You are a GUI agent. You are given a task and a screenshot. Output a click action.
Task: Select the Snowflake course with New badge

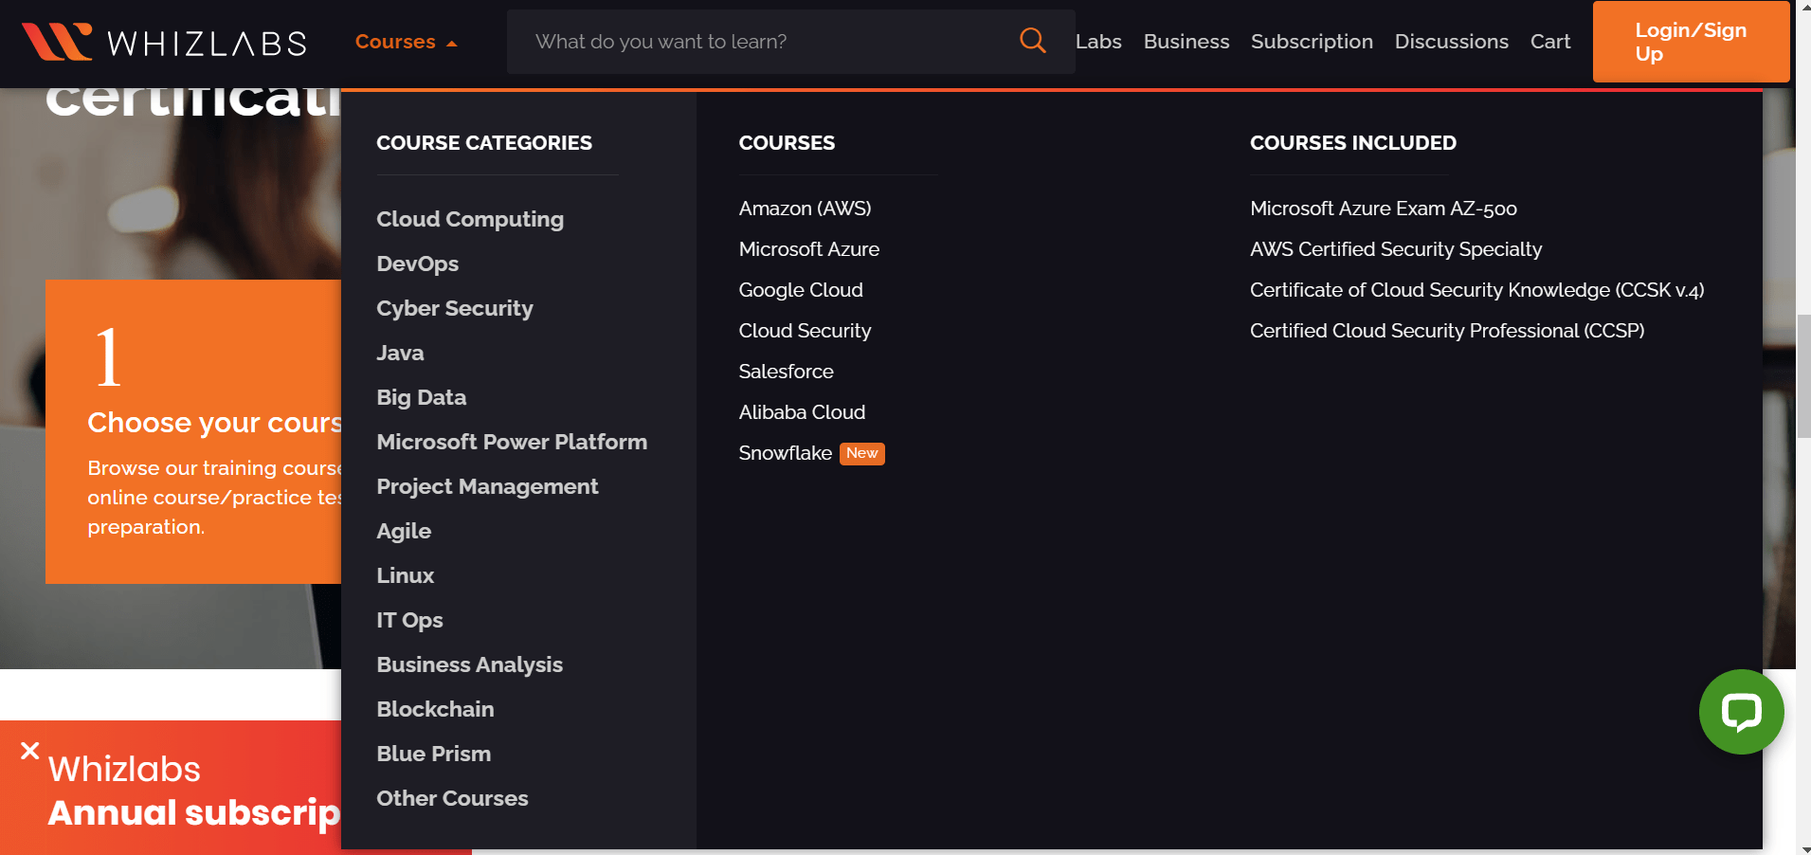point(786,453)
